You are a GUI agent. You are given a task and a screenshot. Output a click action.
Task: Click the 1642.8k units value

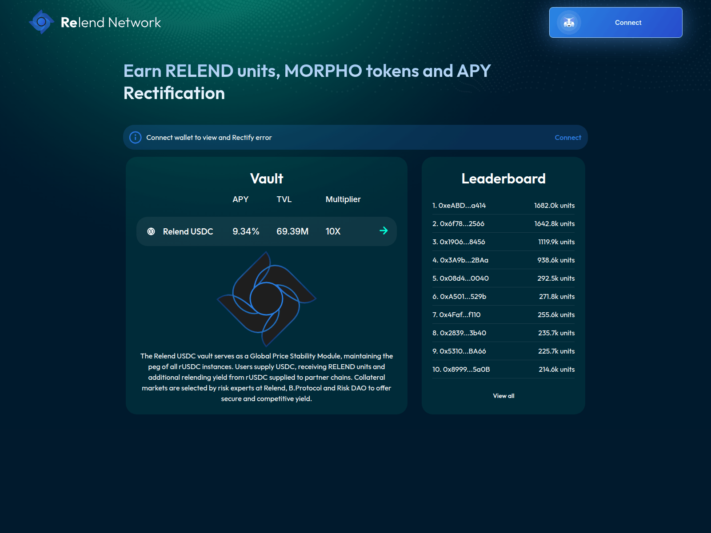click(x=554, y=224)
